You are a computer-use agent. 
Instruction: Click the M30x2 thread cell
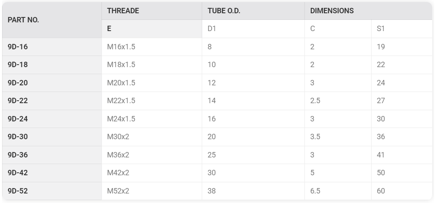point(152,137)
